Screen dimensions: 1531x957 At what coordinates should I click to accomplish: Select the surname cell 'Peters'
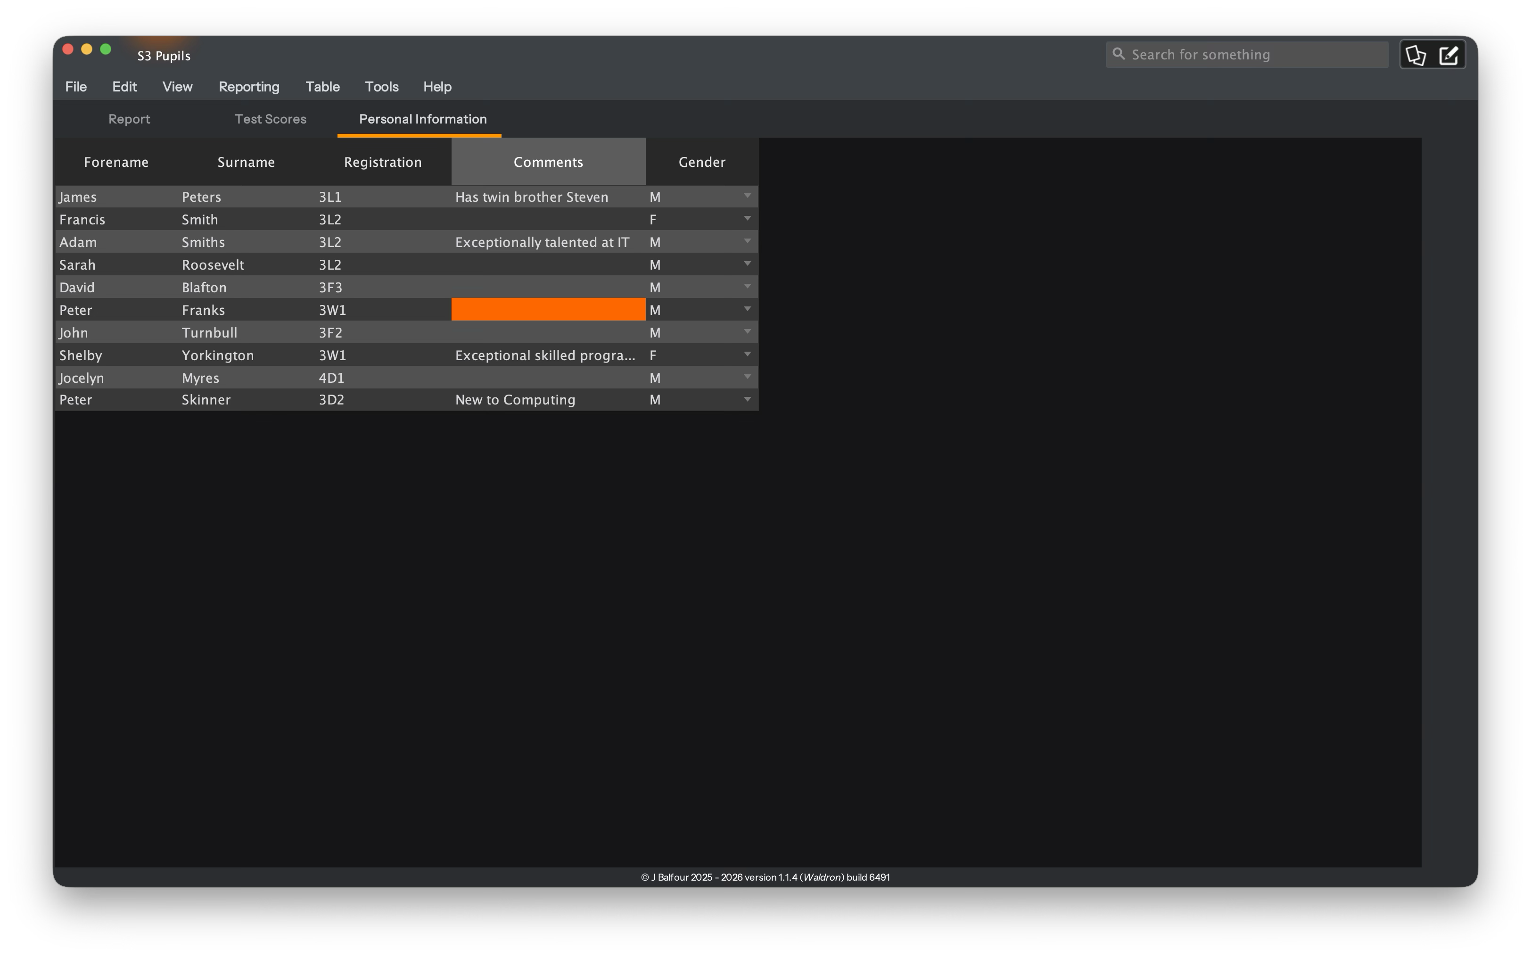pos(246,197)
